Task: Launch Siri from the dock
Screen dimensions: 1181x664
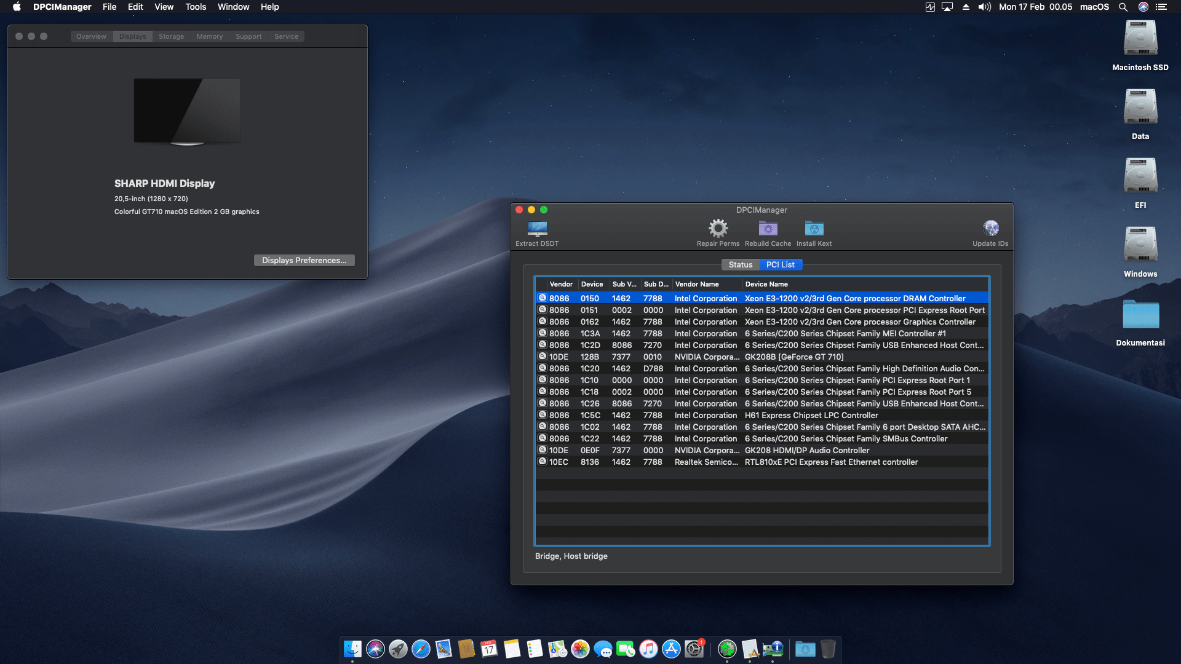Action: pyautogui.click(x=375, y=649)
